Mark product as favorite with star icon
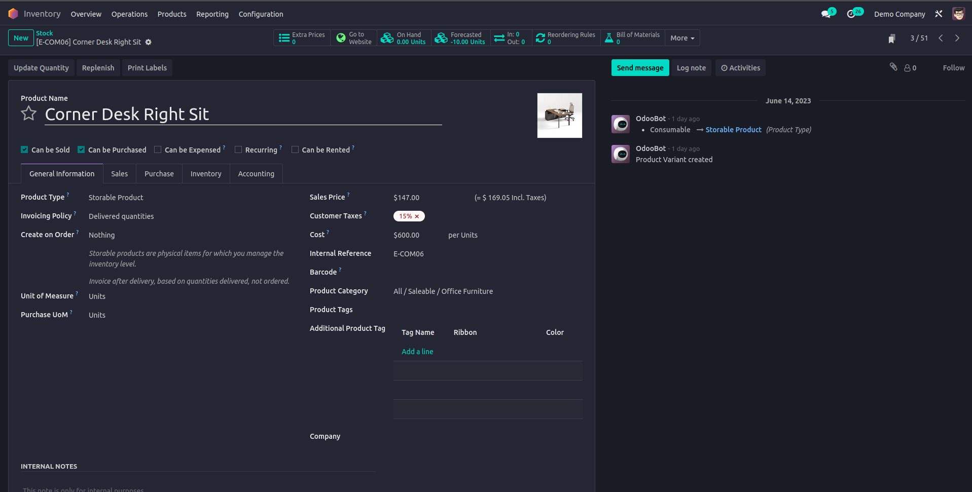Screen dimensions: 972x492 [x=29, y=113]
